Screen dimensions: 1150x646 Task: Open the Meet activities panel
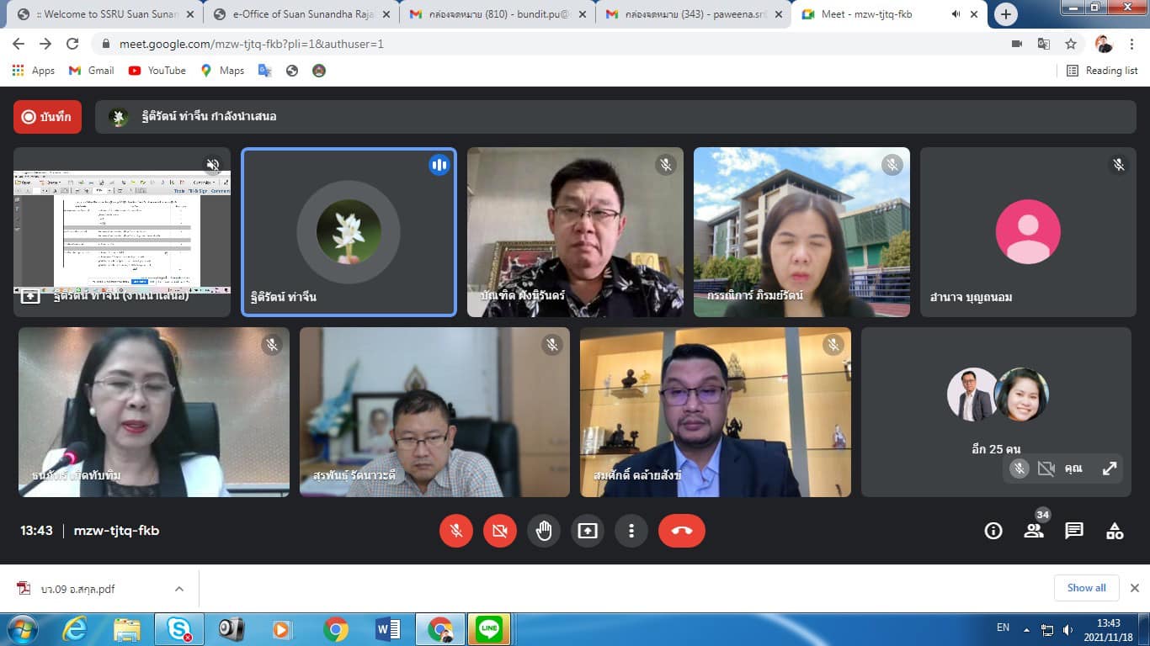[x=1115, y=531]
